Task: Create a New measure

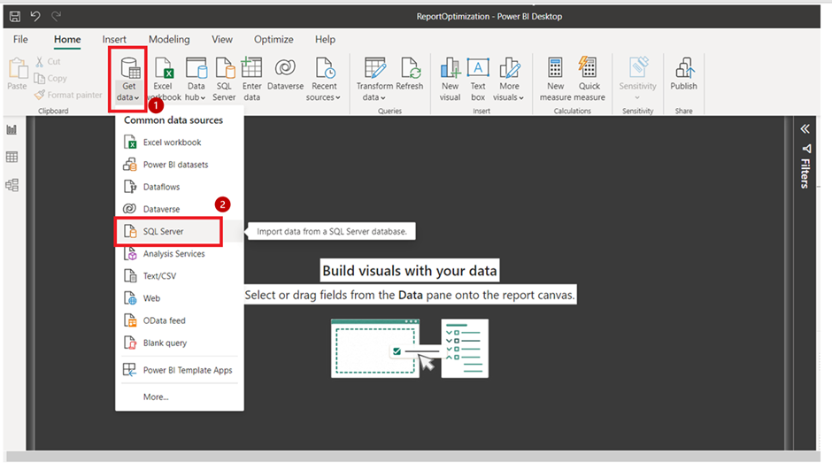Action: coord(555,69)
